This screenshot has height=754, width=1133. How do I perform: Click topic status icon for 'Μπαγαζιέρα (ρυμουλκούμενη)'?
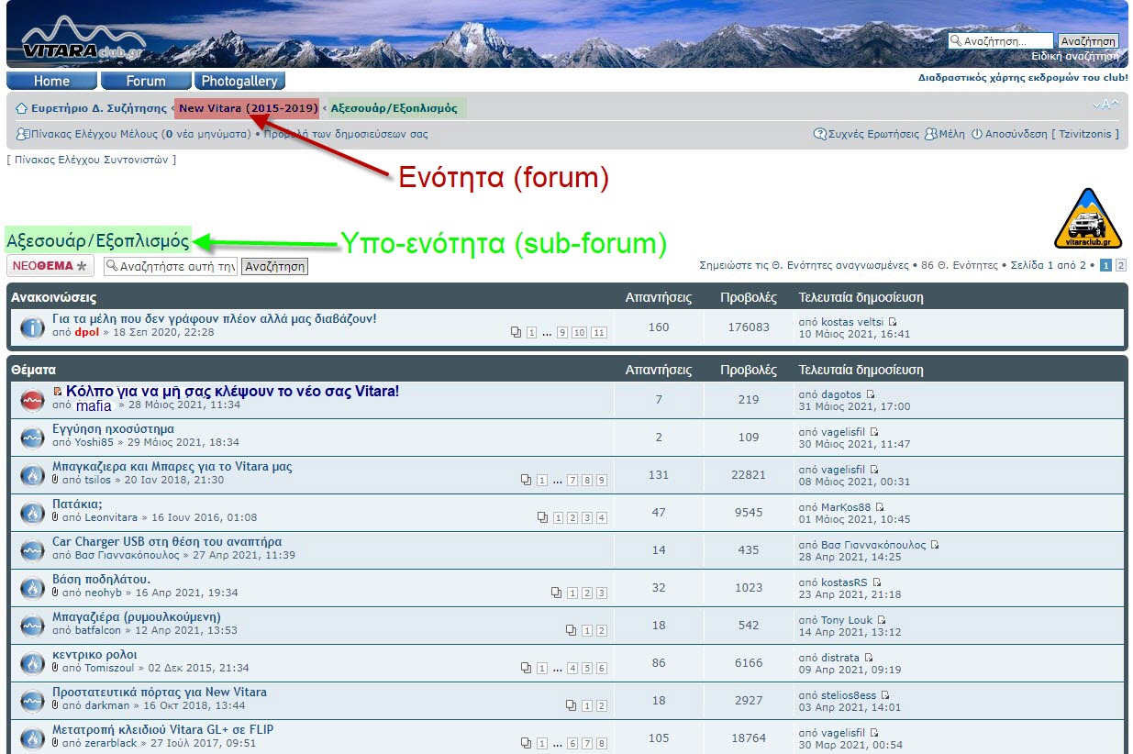[x=32, y=626]
